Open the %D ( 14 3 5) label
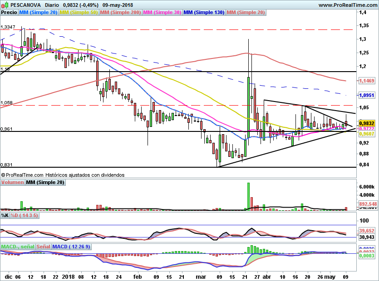 (24, 215)
